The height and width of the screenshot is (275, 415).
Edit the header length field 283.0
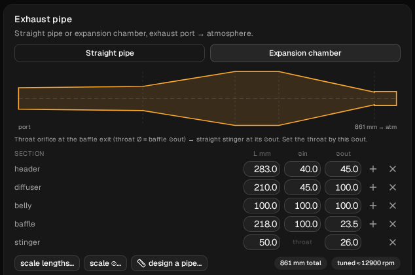[x=262, y=169]
